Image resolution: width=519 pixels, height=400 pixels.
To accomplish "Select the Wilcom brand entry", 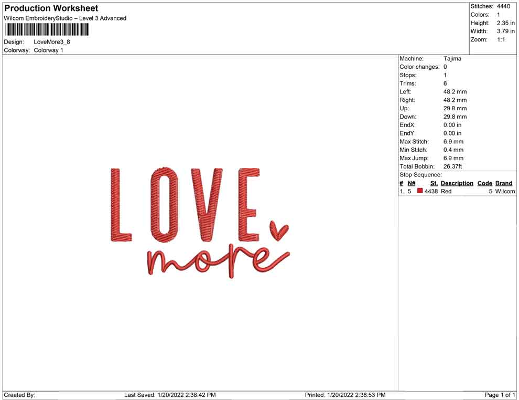I will 504,191.
